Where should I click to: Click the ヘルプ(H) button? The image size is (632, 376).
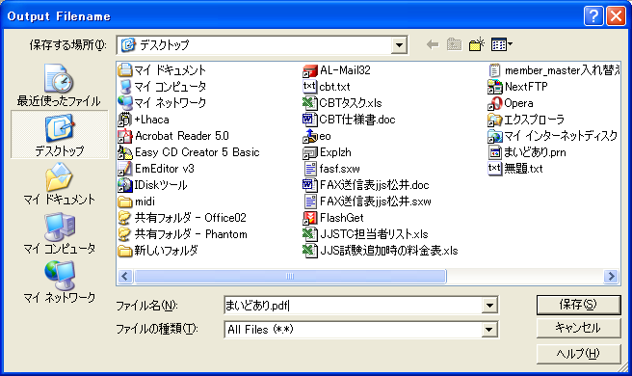578,354
